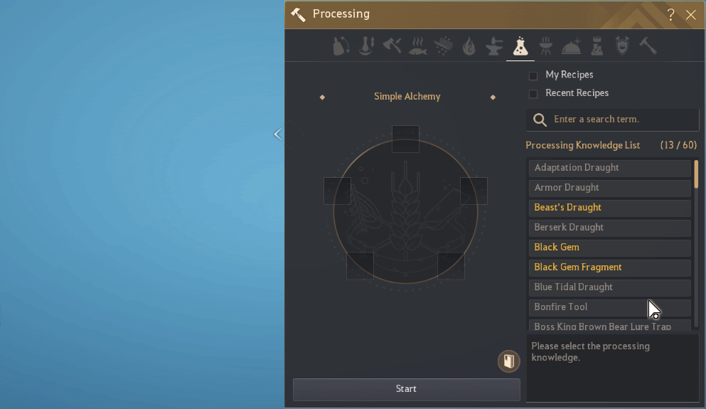Image resolution: width=706 pixels, height=409 pixels.
Task: Enable the Recent Recipes checkbox
Action: click(x=533, y=94)
